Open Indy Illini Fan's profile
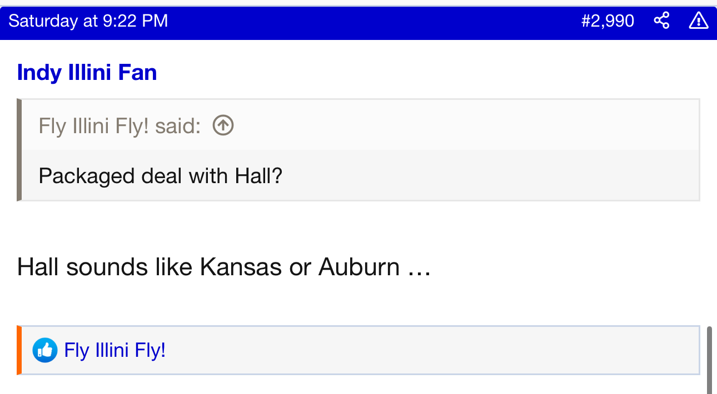 (x=87, y=73)
